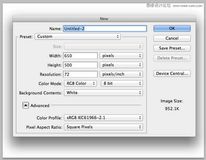
Task: Open Device Central
Action: 172,74
